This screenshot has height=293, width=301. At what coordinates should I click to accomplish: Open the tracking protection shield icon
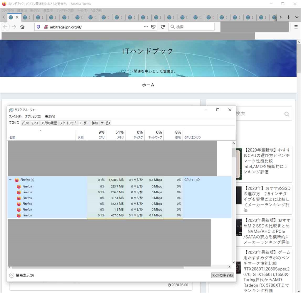[38, 27]
